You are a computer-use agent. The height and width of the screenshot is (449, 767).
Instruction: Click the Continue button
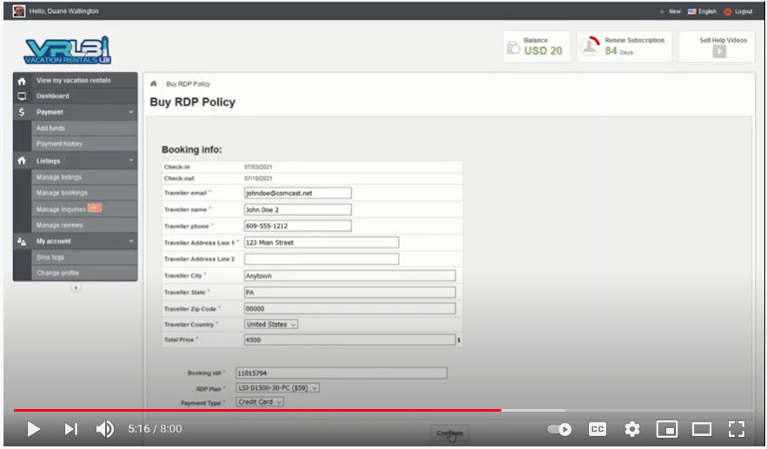click(450, 433)
